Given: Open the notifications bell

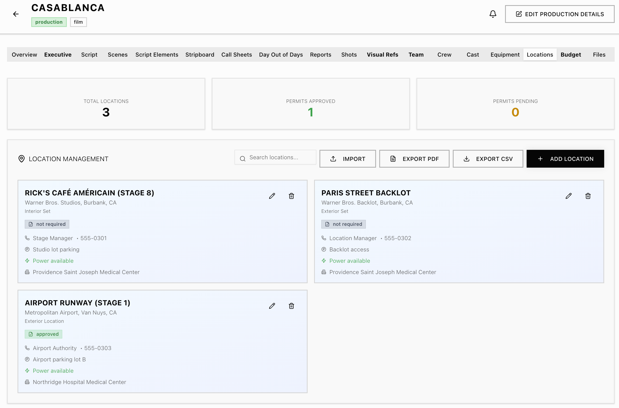Looking at the screenshot, I should tap(493, 14).
